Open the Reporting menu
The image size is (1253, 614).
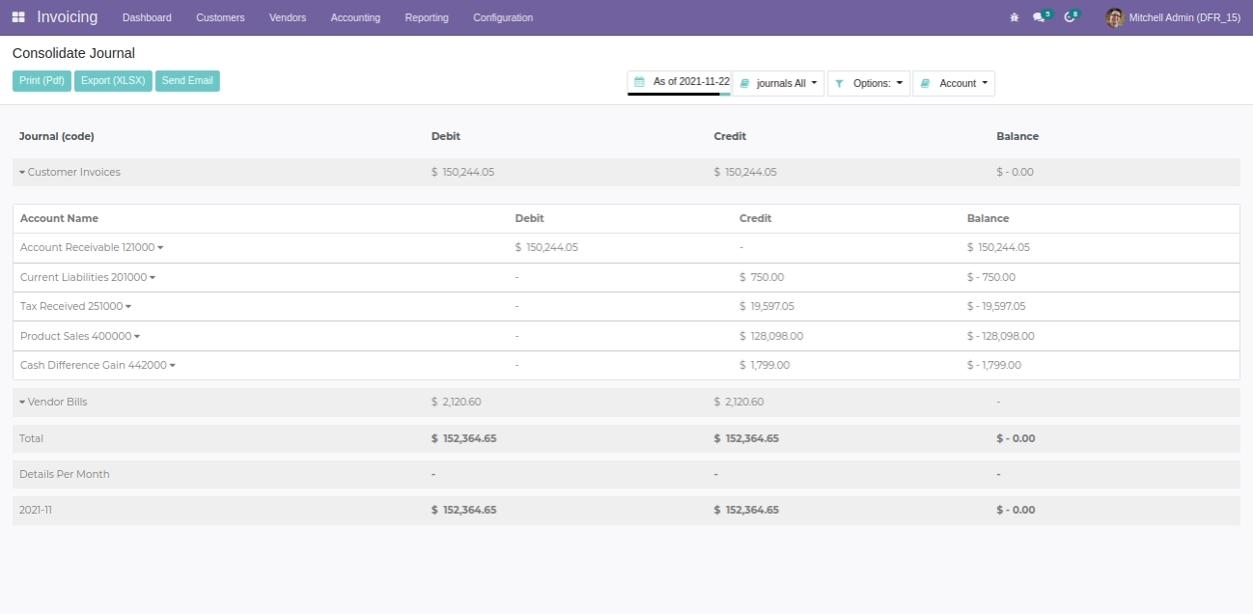(426, 17)
